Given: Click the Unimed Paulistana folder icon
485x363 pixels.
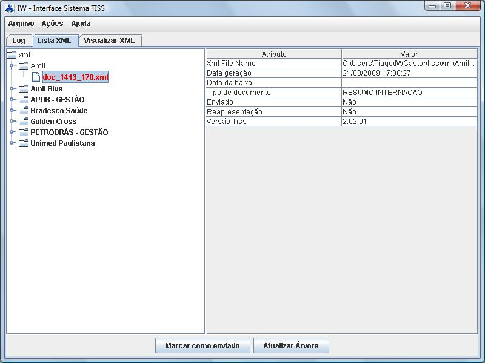Looking at the screenshot, I should coord(24,143).
